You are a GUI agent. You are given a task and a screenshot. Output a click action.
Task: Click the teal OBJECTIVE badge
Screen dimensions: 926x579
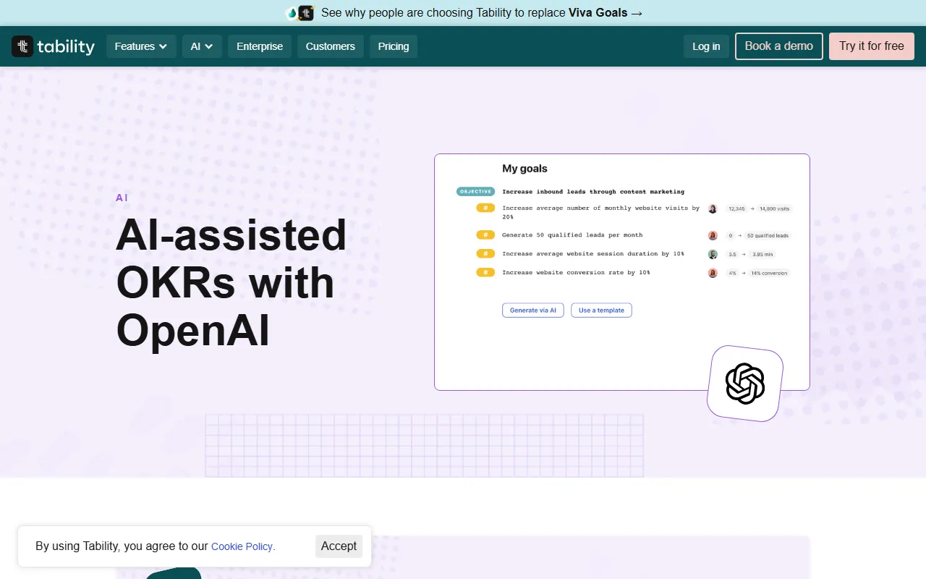(475, 192)
